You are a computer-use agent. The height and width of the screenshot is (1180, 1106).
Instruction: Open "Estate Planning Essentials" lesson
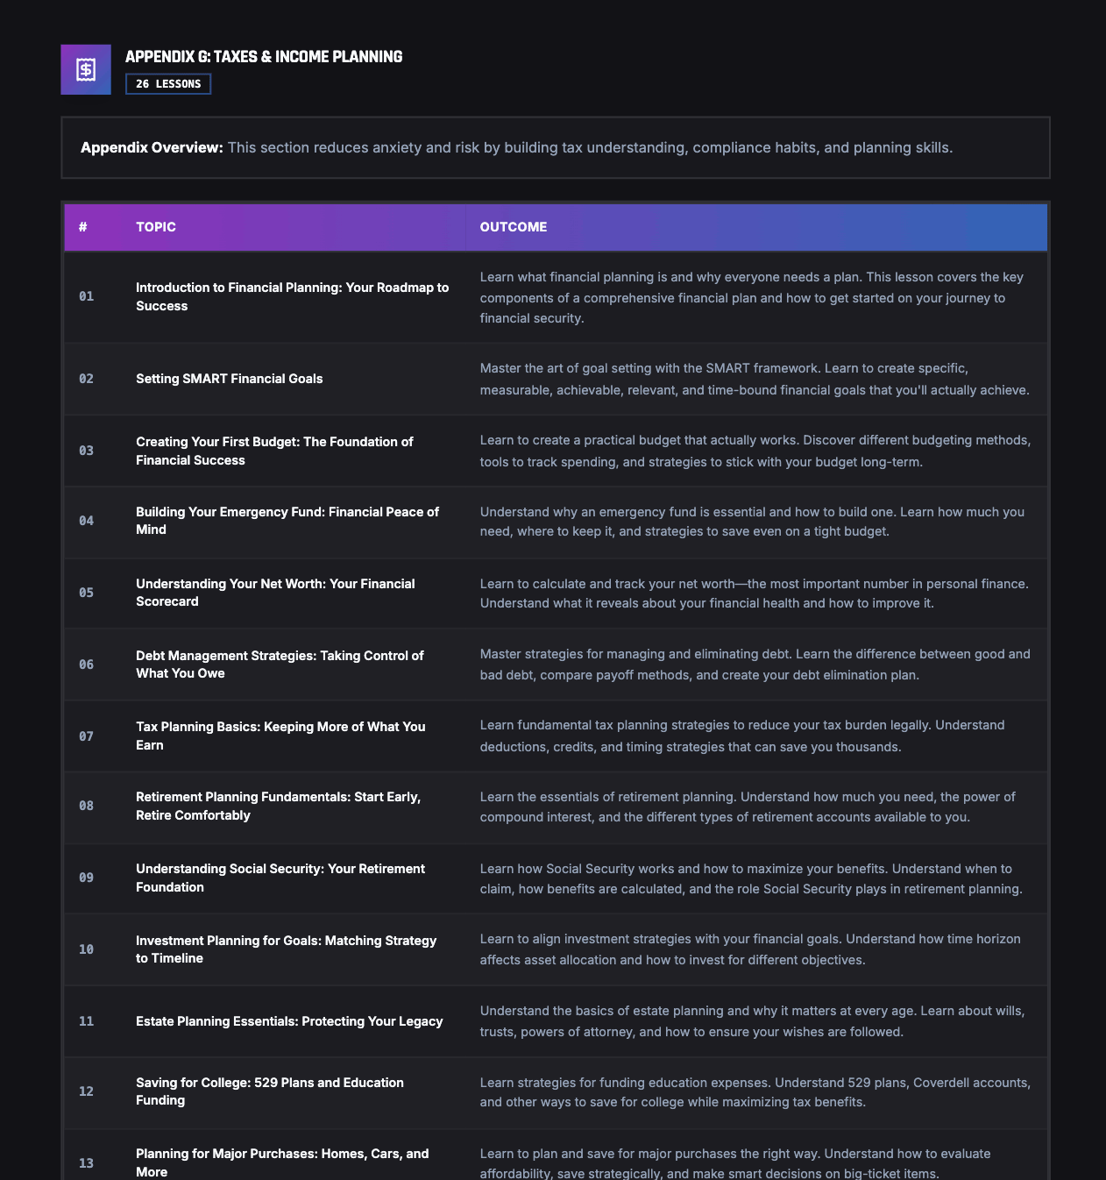point(289,1021)
